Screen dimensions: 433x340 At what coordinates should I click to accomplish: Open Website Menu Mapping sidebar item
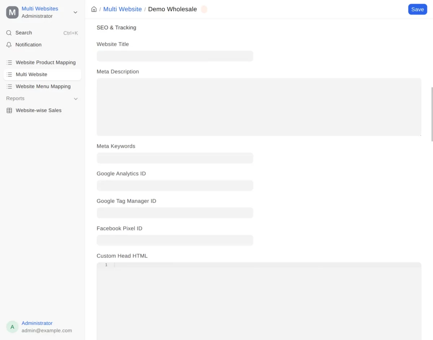click(x=42, y=87)
